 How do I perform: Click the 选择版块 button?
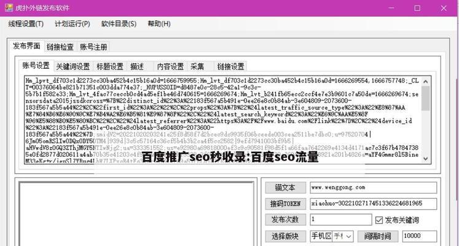(285, 236)
